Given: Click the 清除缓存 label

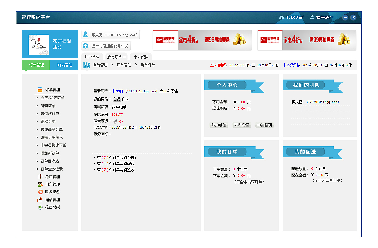Looking at the screenshot, I should pyautogui.click(x=325, y=17).
